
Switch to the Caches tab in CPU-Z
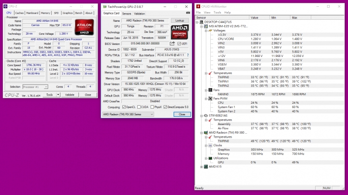click(x=19, y=13)
